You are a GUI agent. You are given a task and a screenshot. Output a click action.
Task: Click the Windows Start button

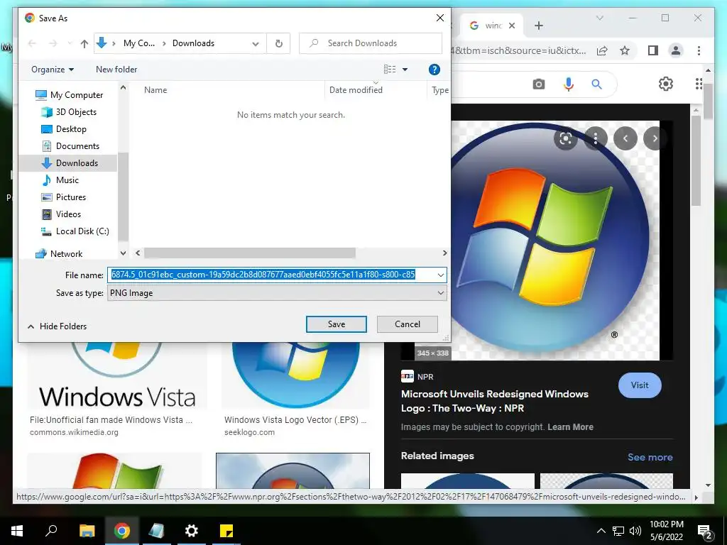[17, 531]
